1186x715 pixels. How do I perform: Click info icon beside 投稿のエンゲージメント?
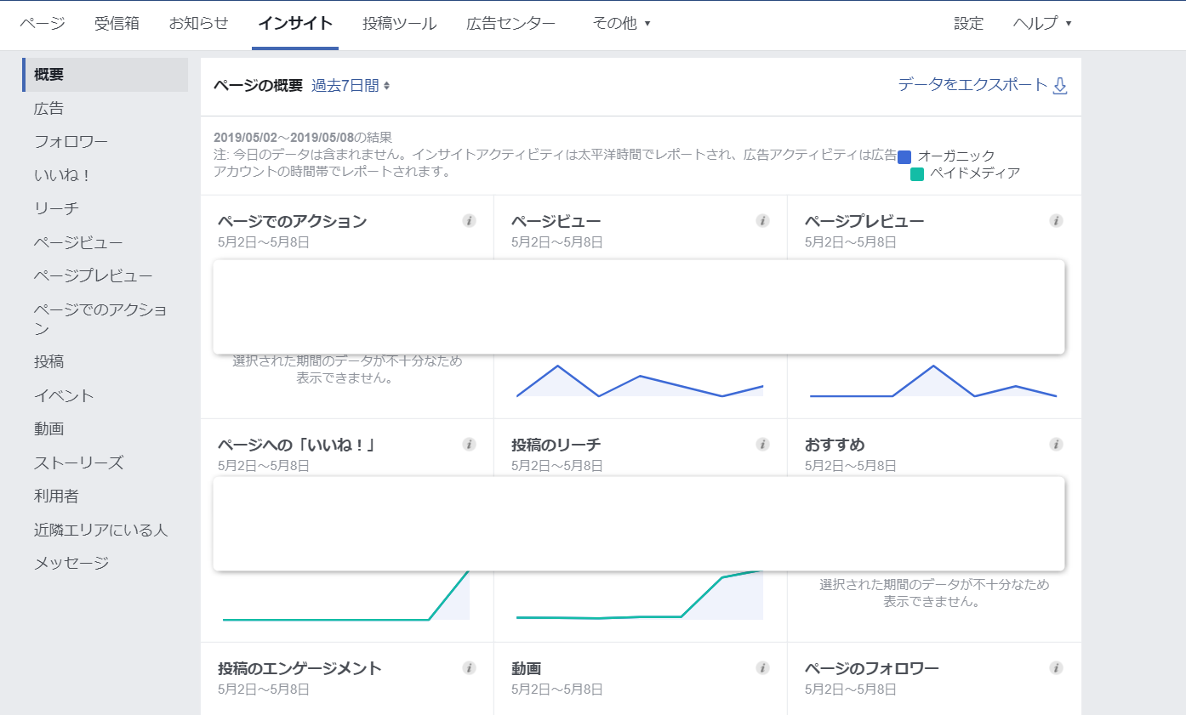tap(469, 668)
